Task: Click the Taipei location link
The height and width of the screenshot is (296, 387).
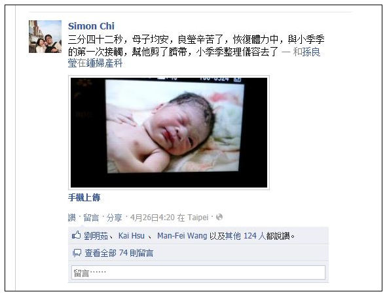Action: tap(198, 218)
